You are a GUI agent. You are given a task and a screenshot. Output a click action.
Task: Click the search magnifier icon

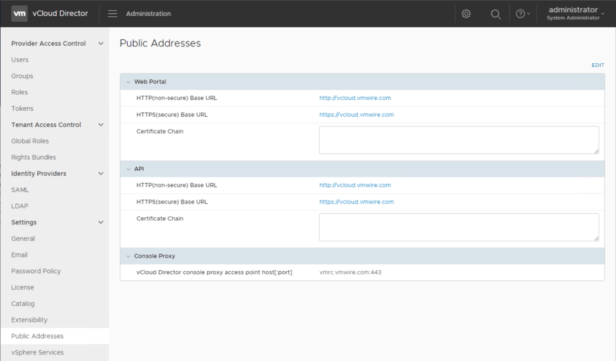(x=496, y=14)
